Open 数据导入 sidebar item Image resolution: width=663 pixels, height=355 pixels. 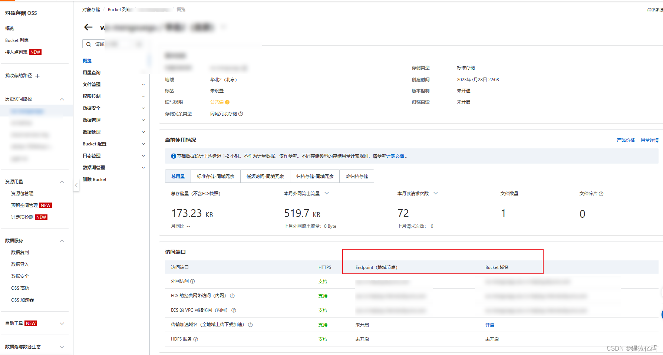[x=20, y=264]
